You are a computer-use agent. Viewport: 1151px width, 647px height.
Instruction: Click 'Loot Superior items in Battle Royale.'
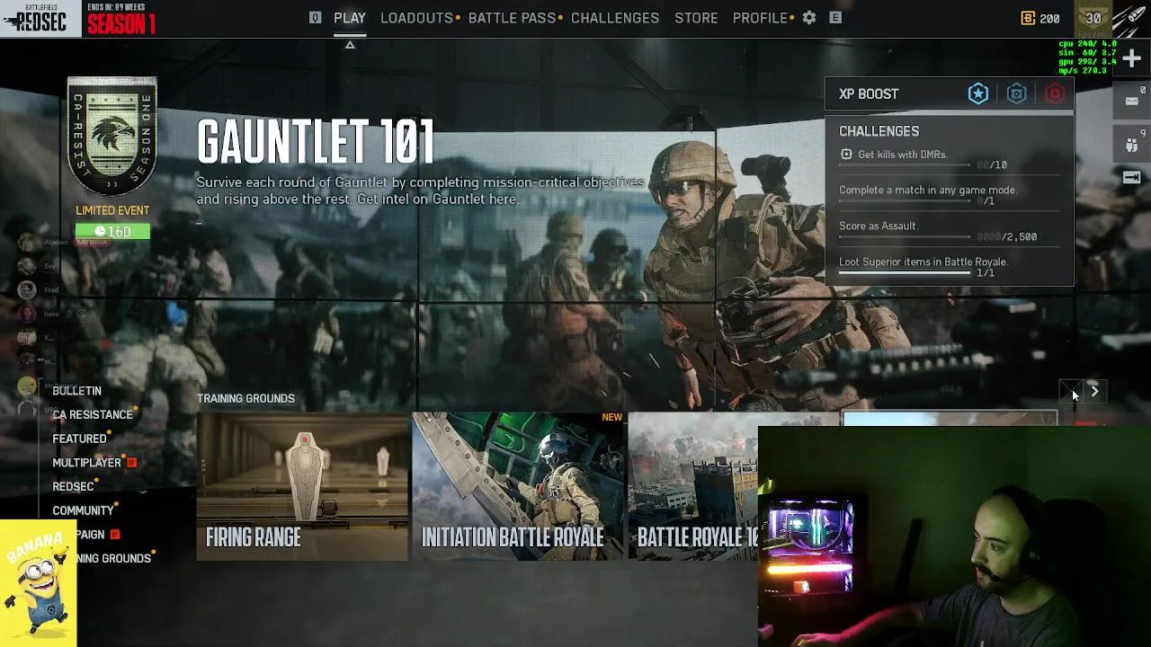(x=923, y=262)
